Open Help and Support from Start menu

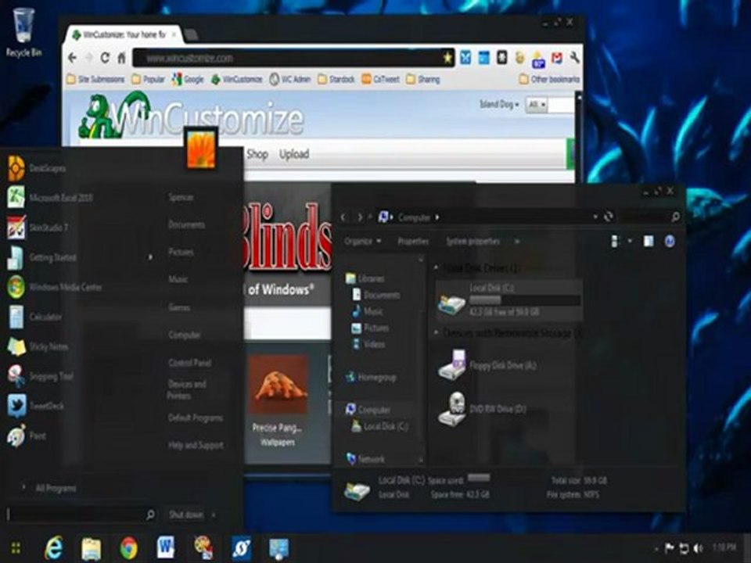[196, 445]
